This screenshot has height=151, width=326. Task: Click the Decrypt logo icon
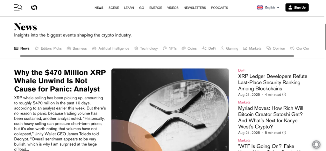[x=34, y=8]
